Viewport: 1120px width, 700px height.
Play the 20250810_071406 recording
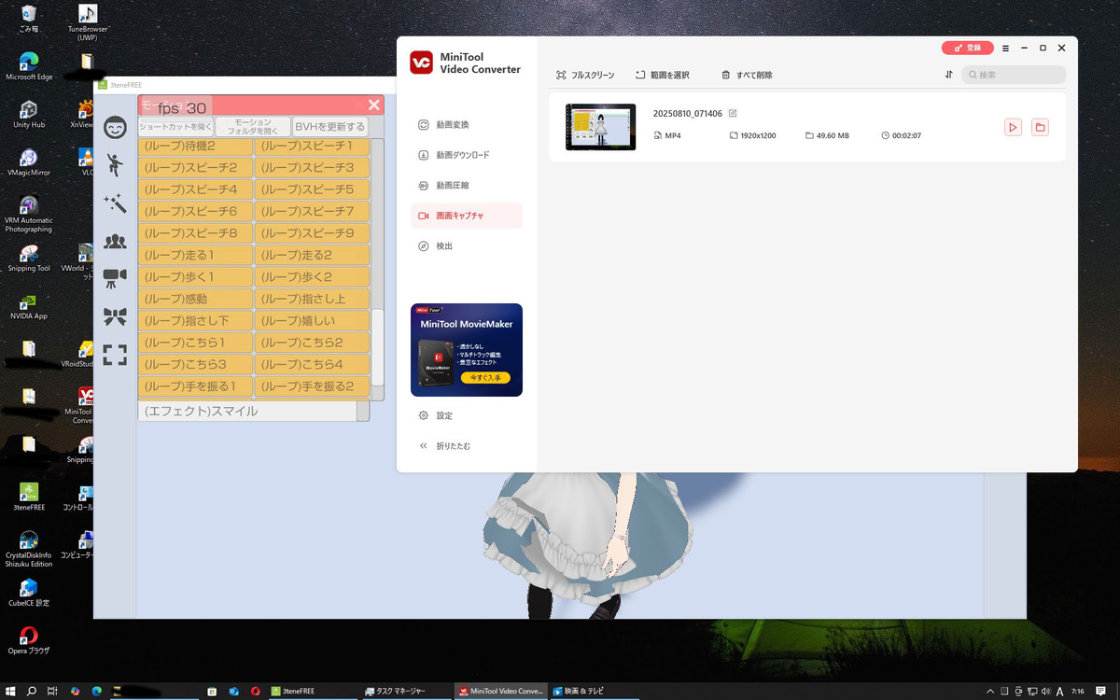[1014, 127]
